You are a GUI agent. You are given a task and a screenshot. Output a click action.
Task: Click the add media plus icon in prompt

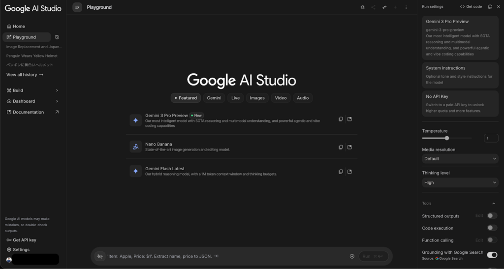(352, 256)
